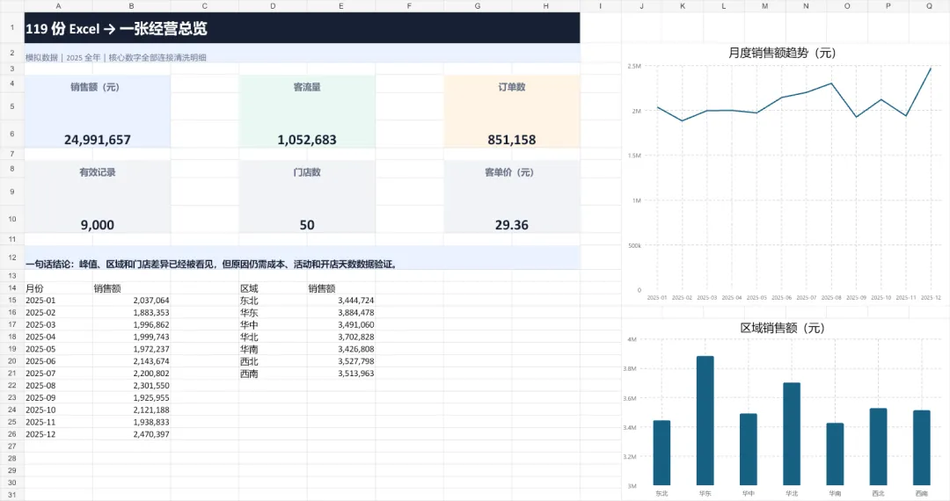Click the 华北 bar in region chart

pyautogui.click(x=792, y=434)
